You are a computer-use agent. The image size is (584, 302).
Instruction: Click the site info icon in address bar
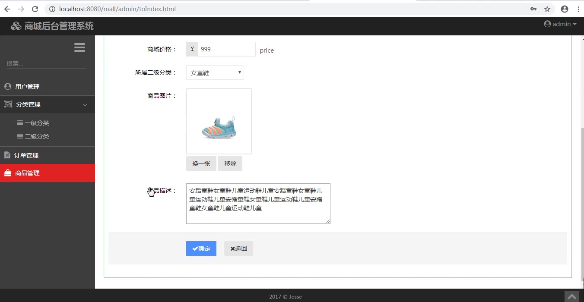(52, 9)
